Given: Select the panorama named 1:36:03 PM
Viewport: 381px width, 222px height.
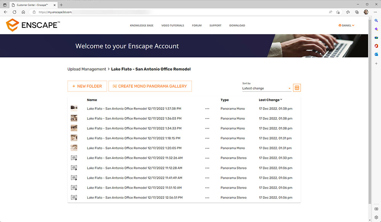Looking at the screenshot, I should click(134, 119).
